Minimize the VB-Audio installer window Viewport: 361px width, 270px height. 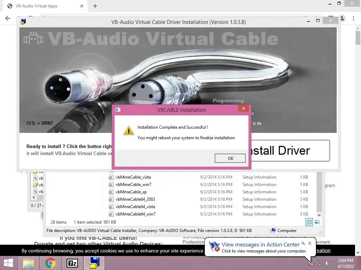point(308,21)
